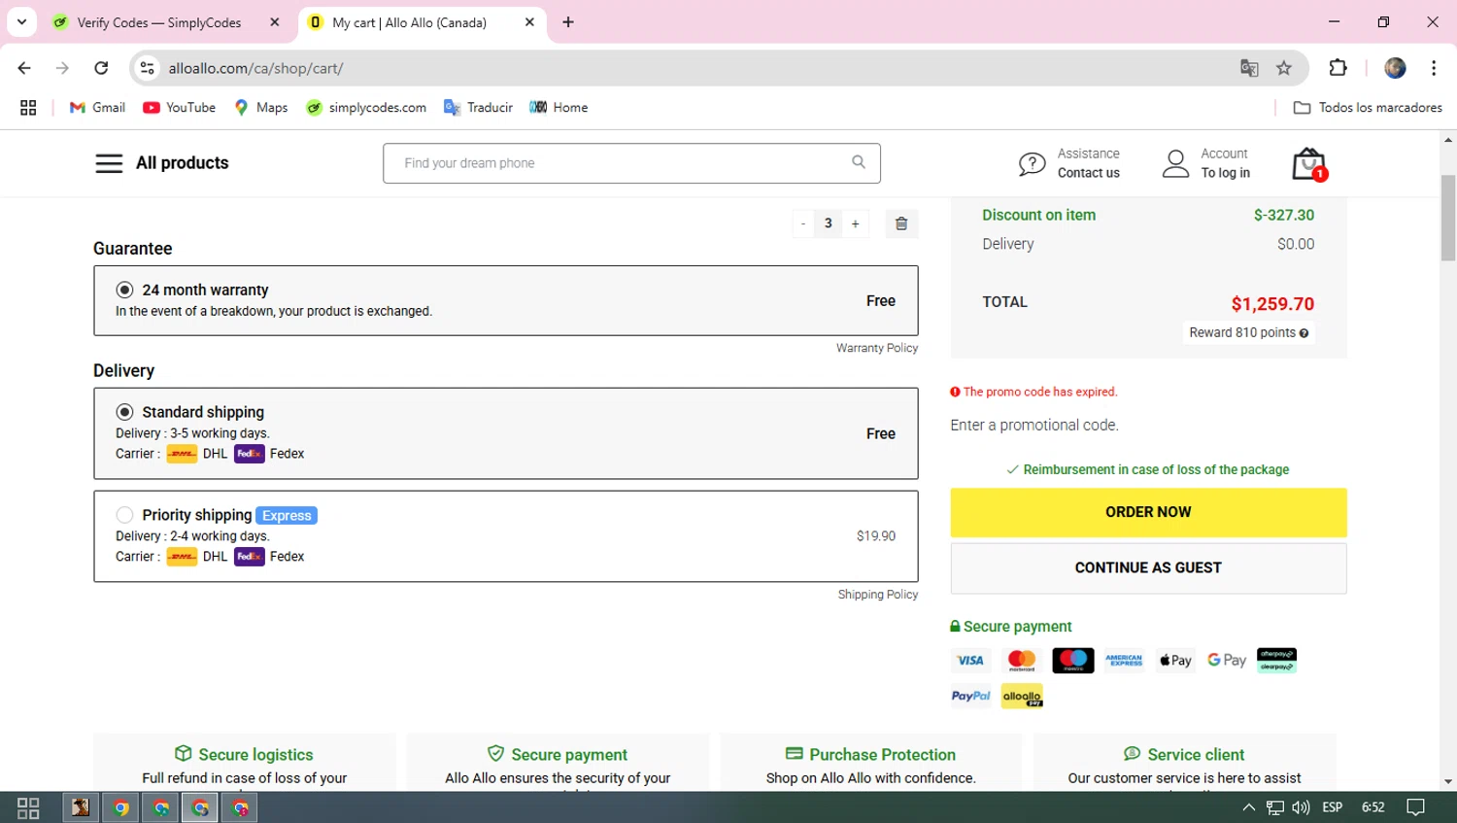The image size is (1457, 823).
Task: Go back to previous page
Action: tap(24, 68)
